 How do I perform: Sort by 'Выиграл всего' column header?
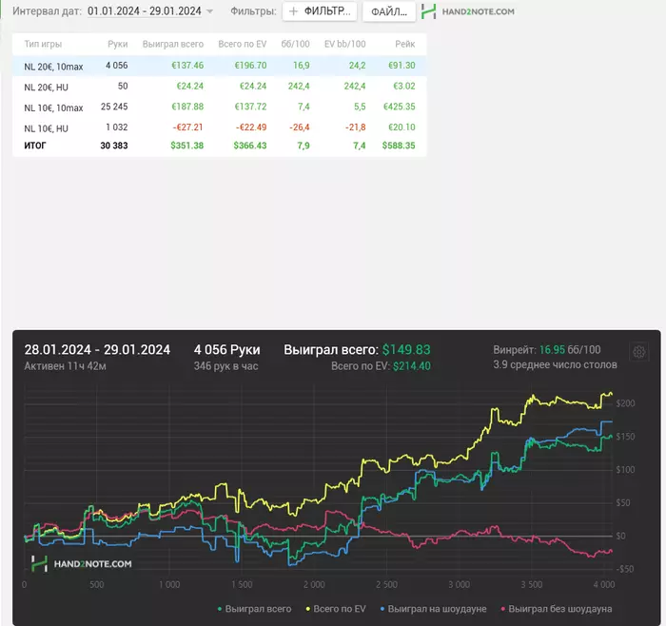(x=172, y=44)
